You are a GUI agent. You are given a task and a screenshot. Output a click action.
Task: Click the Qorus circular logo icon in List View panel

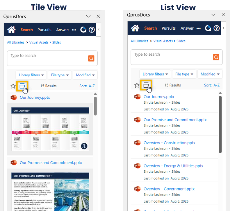208,28
